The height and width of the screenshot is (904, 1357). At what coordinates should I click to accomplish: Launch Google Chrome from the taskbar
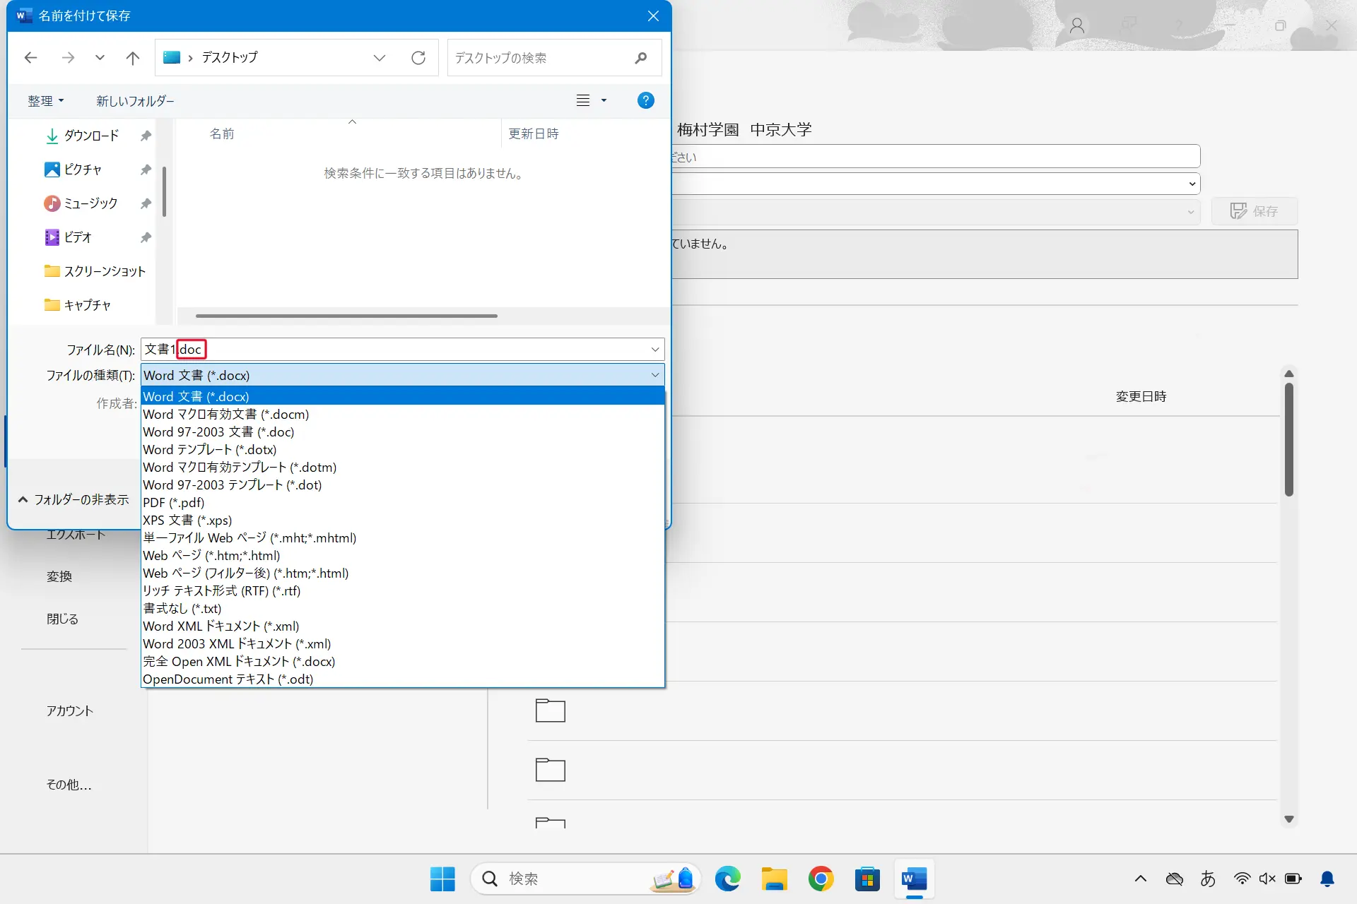(x=821, y=879)
